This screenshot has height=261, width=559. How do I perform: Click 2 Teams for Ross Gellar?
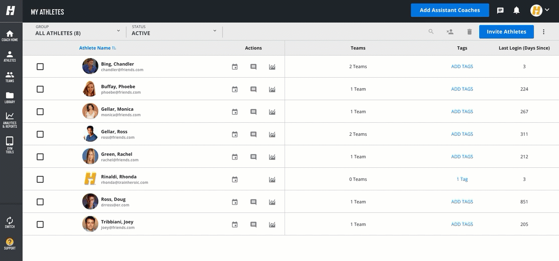(x=358, y=134)
